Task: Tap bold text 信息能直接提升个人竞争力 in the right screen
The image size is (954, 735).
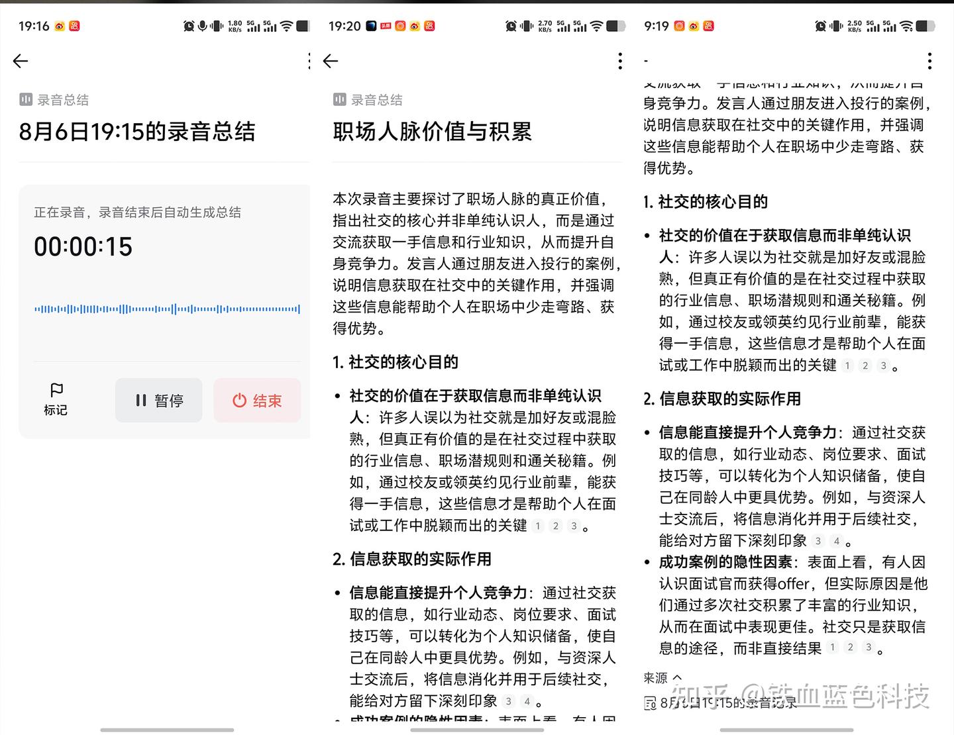Action: (747, 432)
